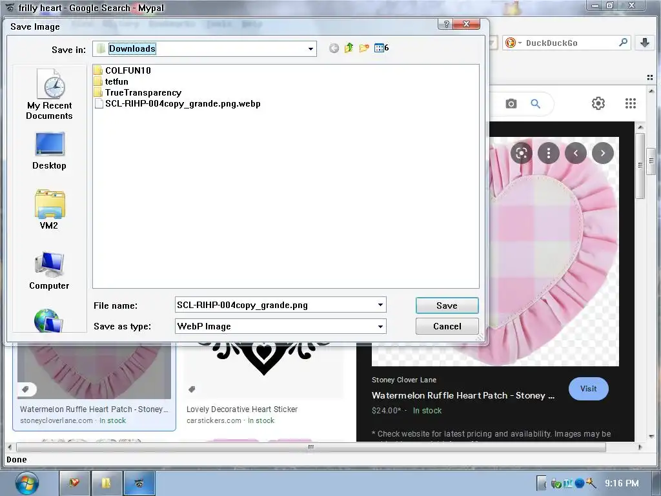Open Network place icon
Viewport: 661px width, 496px height.
(x=48, y=320)
